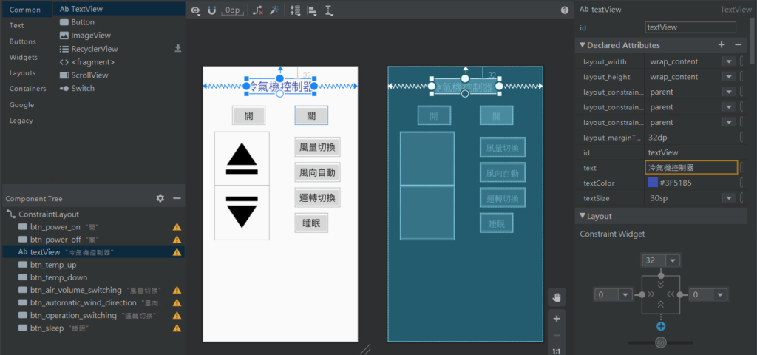Click the text attribute input field
The height and width of the screenshot is (355, 757).
coord(691,167)
